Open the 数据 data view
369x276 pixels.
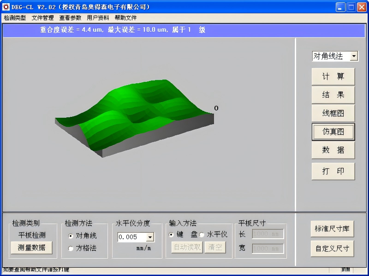pos(333,150)
